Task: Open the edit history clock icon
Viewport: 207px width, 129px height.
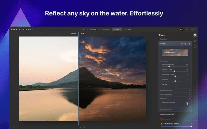Action: coord(195,47)
